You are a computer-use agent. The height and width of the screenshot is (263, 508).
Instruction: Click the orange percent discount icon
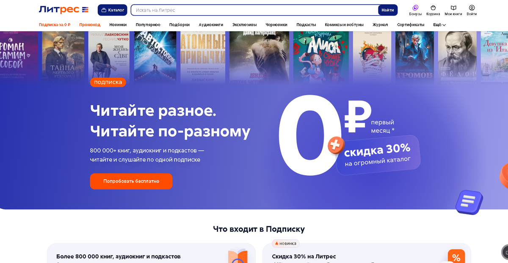[456, 257]
